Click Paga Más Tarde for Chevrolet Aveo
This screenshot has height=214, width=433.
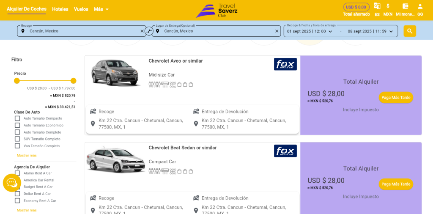coord(396,97)
